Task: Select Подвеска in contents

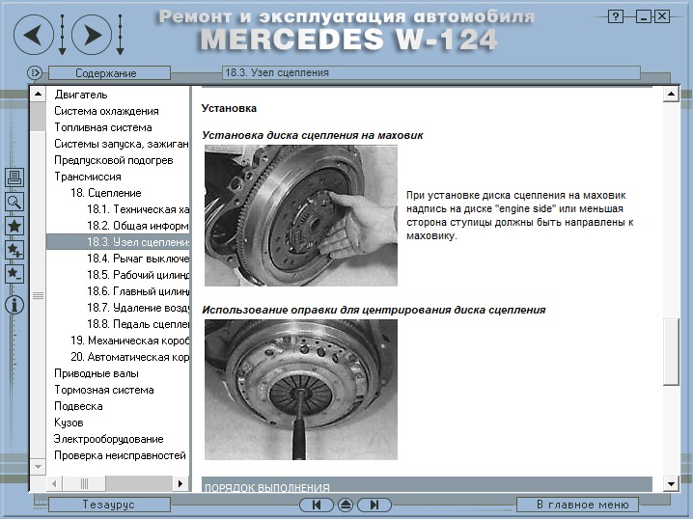Action: pos(78,406)
